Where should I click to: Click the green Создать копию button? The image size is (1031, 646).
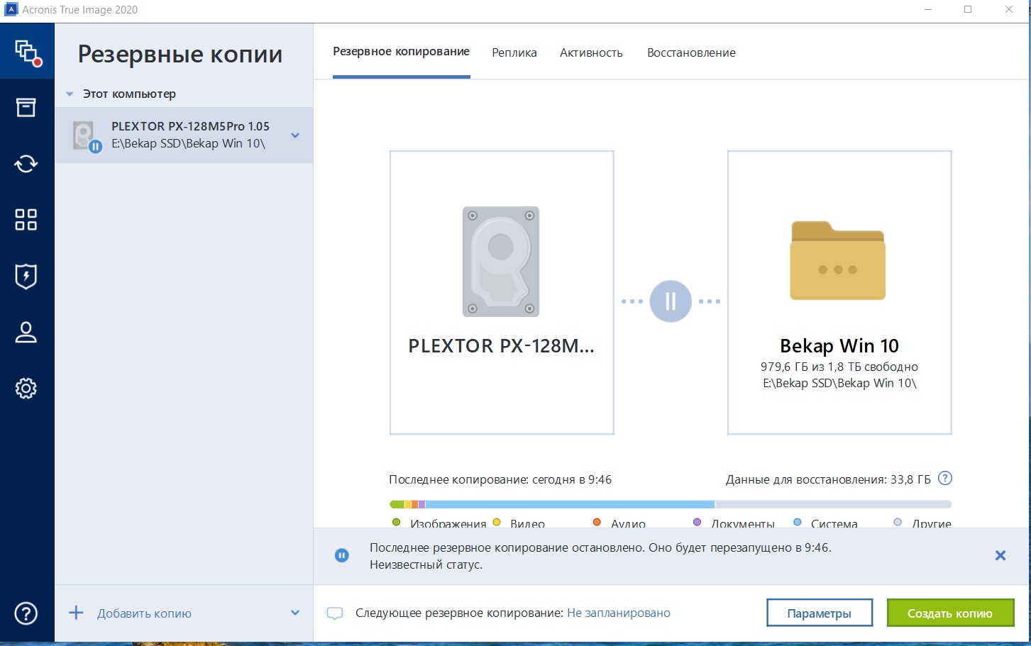point(950,613)
